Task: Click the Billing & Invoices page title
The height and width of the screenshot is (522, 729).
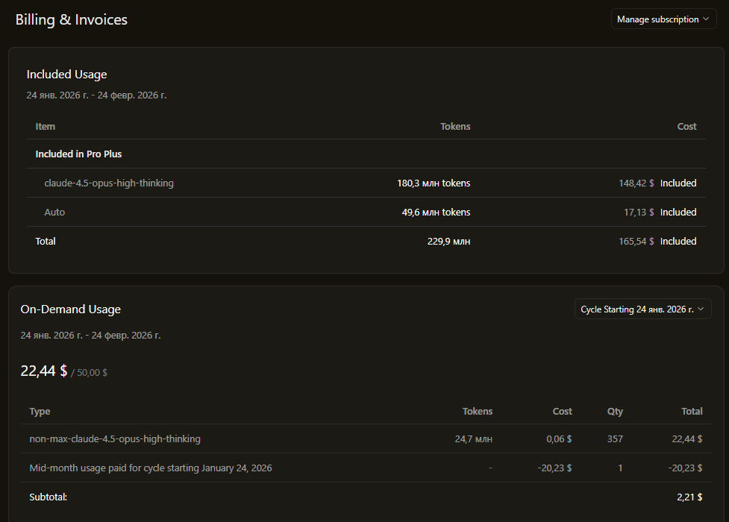Action: click(x=72, y=20)
